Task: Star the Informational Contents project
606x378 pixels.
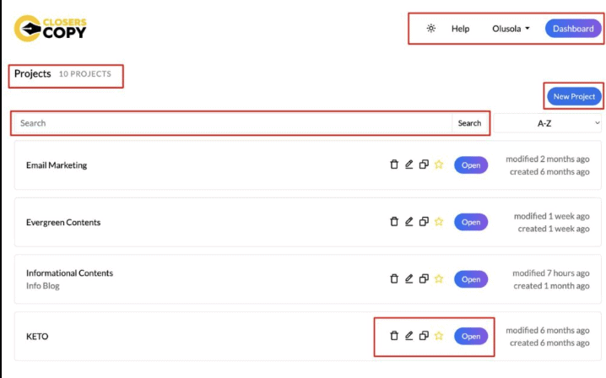Action: tap(439, 279)
